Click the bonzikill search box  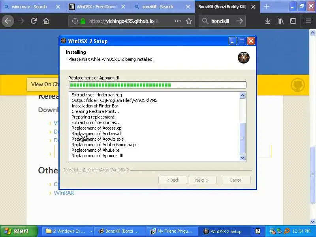(222, 21)
